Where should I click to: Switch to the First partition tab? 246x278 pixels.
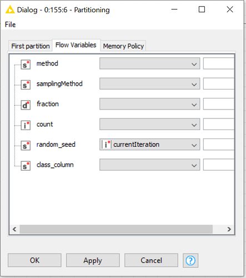[31, 46]
